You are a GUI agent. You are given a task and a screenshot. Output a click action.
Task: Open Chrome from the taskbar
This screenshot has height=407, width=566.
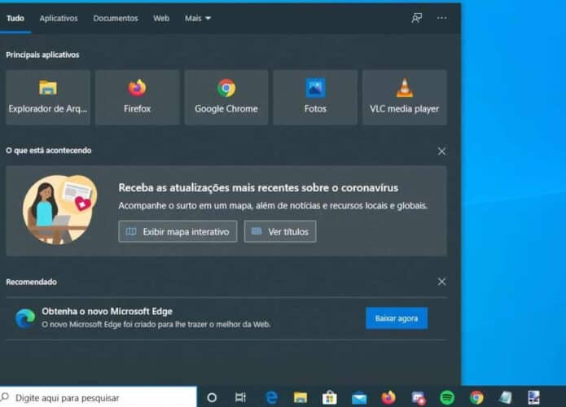476,397
